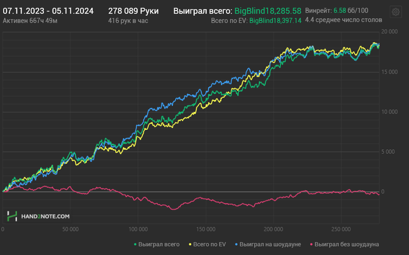Click the y-axis label '10 000'
This screenshot has height=255, width=409.
click(390, 112)
